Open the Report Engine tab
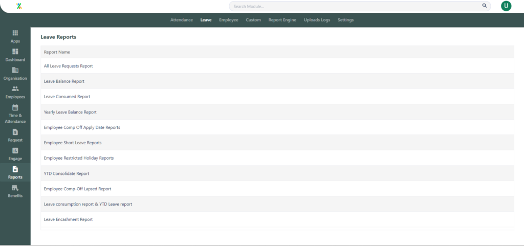 tap(282, 20)
